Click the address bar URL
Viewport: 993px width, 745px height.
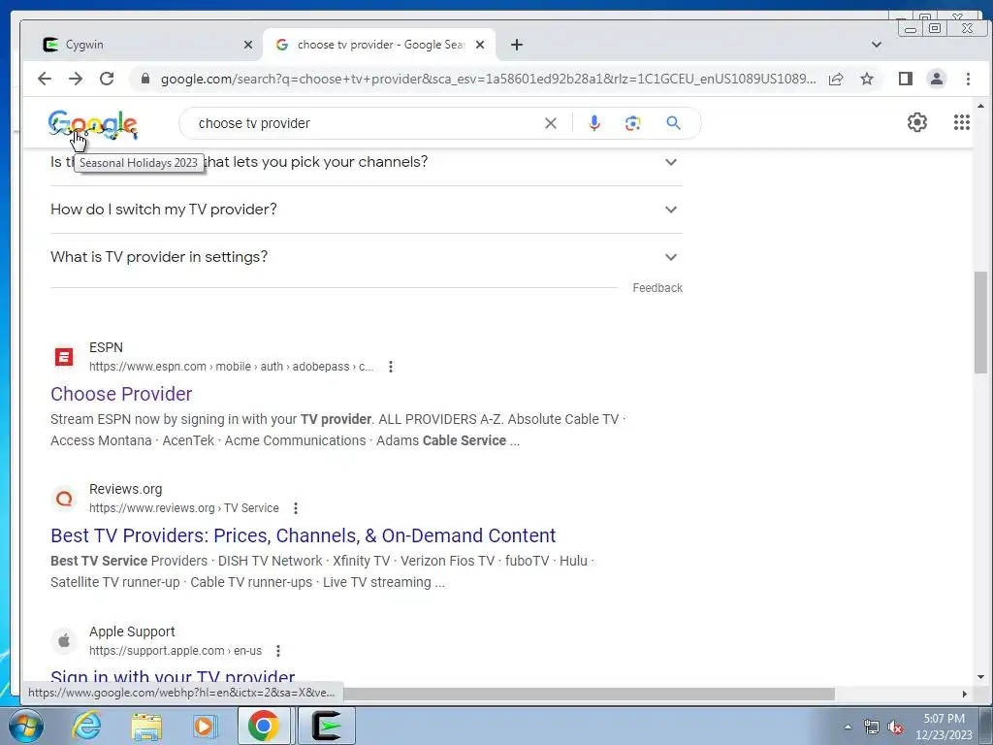488,79
